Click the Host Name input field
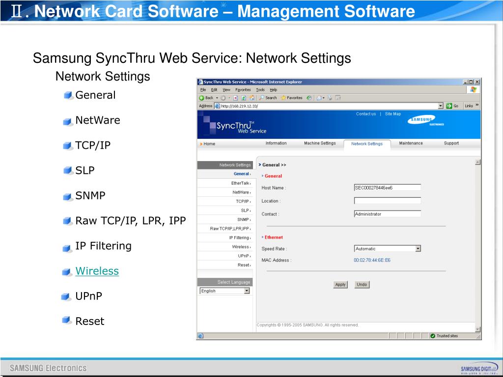Viewport: 503px width, 377px height. (388, 188)
